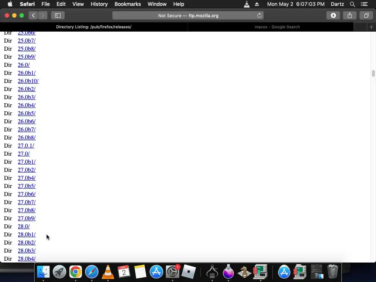Open the File menu

(x=45, y=4)
